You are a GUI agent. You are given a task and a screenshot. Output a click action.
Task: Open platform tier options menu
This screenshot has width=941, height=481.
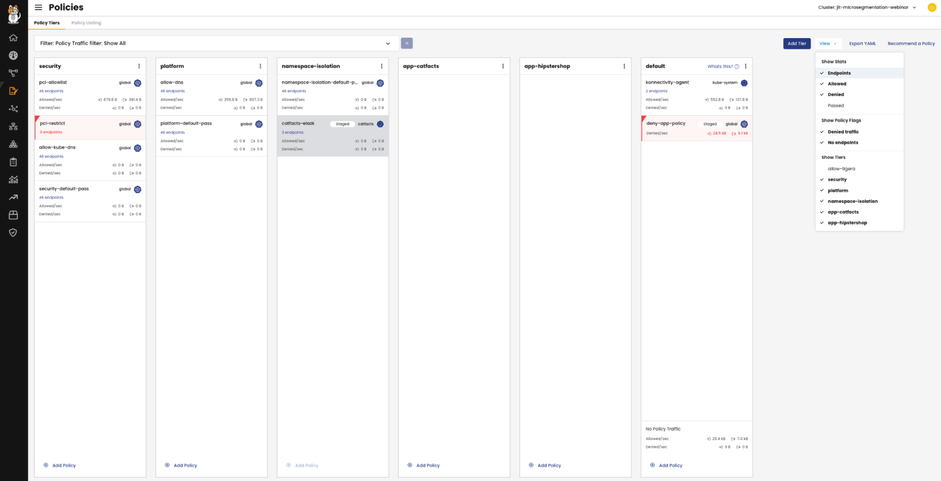point(260,66)
